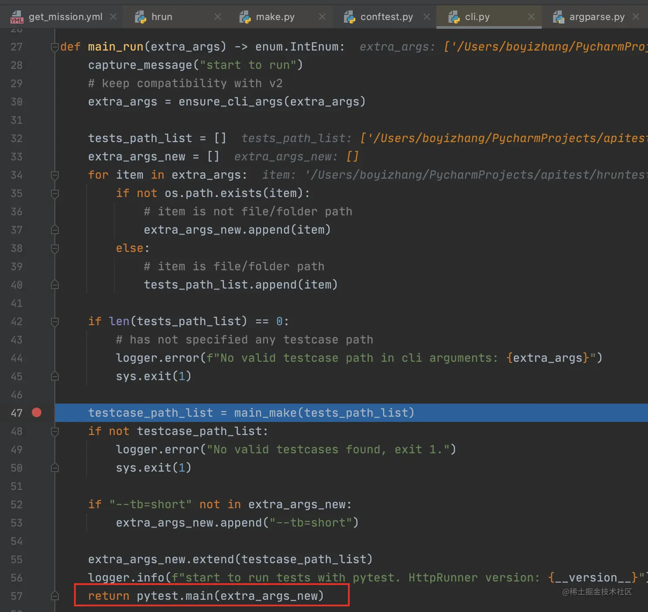648x612 pixels.
Task: Collapse the main_run function fold marker
Action: click(x=55, y=47)
